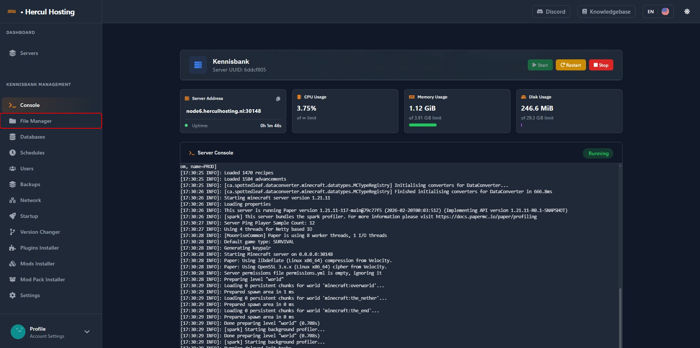Click the server console scrollbar
Image resolution: width=700 pixels, height=348 pixels.
(620, 317)
